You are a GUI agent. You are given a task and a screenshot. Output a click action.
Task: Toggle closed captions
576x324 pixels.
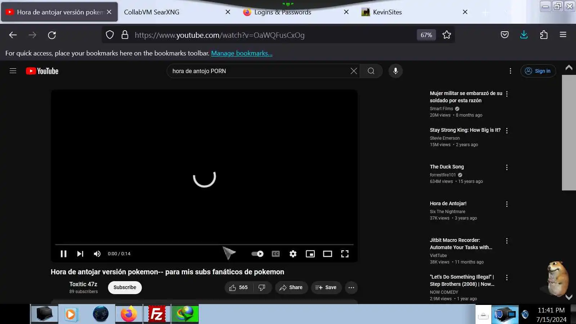(x=276, y=254)
